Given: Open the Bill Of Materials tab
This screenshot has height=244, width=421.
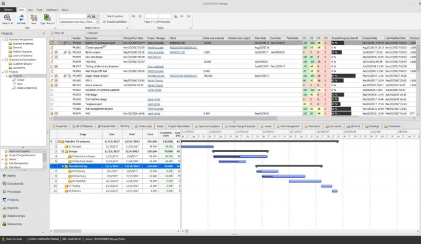Looking at the screenshot, I should (83, 126).
